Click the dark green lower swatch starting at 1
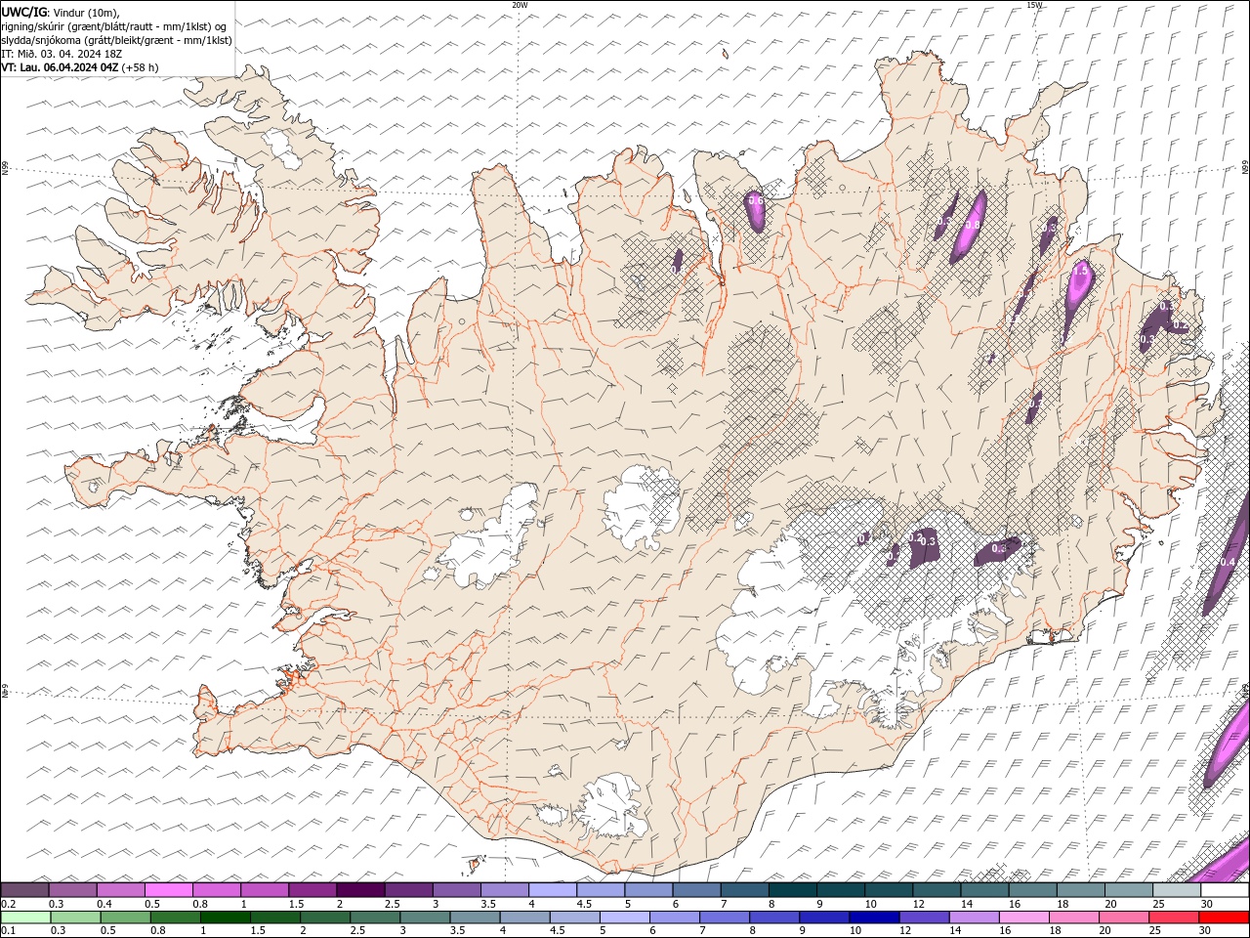 click(226, 917)
